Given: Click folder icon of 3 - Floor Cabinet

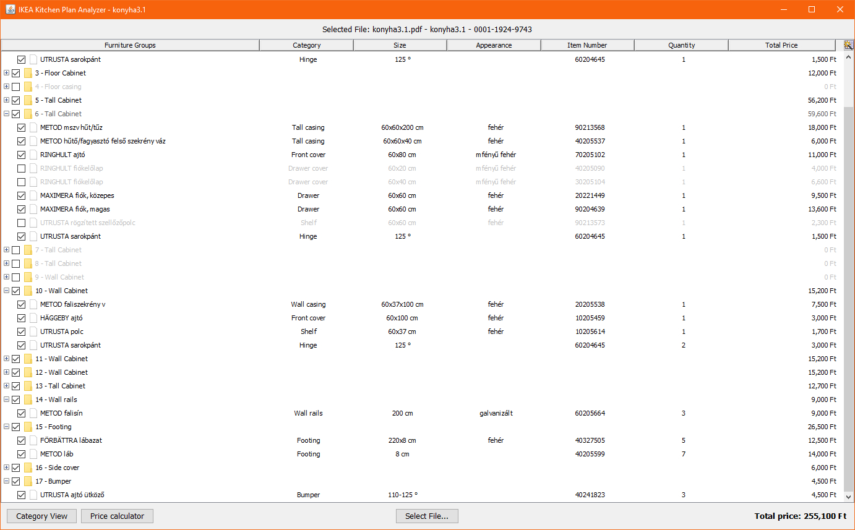Looking at the screenshot, I should pos(28,73).
